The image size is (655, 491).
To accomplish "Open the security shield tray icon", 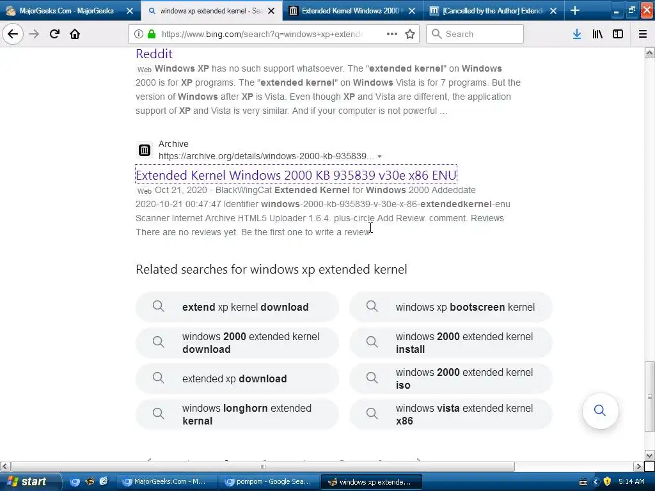I will [x=608, y=482].
